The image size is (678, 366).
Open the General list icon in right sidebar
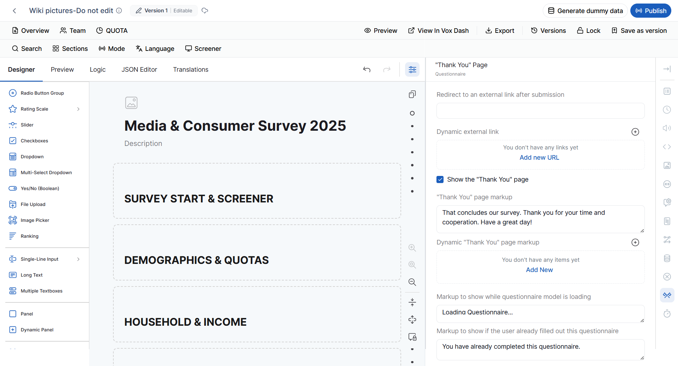667,91
